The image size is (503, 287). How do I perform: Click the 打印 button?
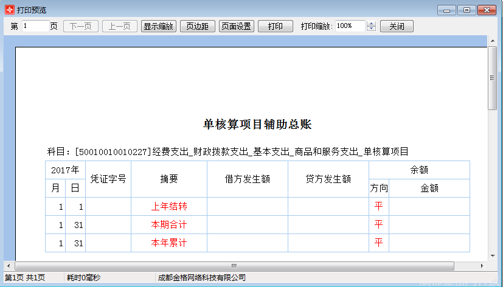point(275,26)
